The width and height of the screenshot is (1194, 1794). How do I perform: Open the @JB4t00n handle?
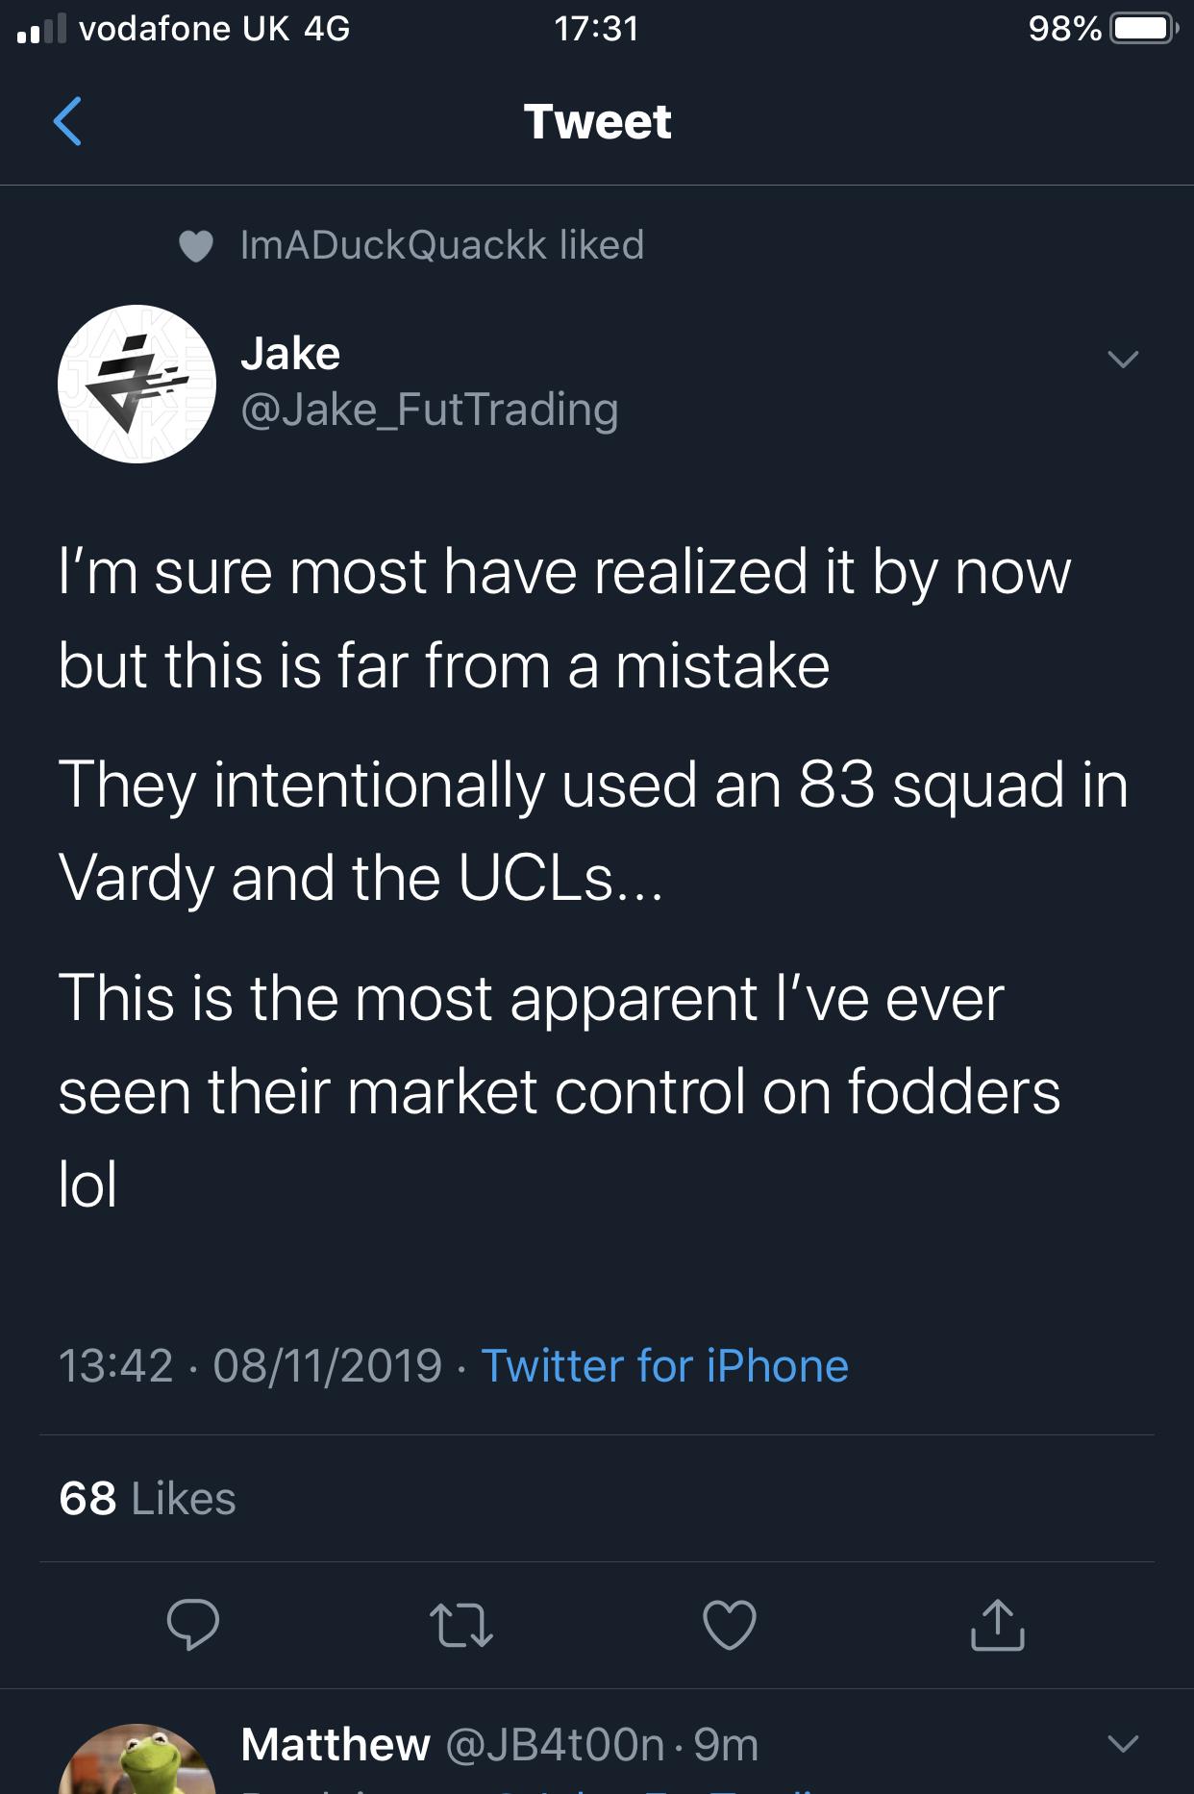[555, 1744]
